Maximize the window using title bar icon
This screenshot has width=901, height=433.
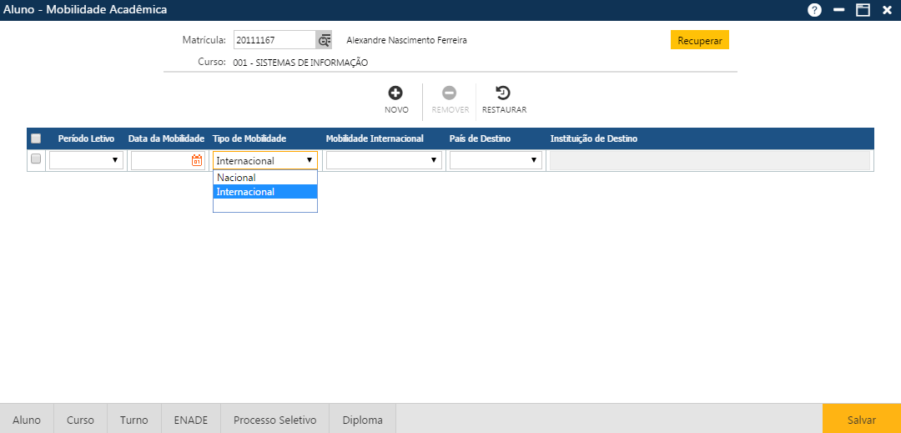pyautogui.click(x=863, y=10)
